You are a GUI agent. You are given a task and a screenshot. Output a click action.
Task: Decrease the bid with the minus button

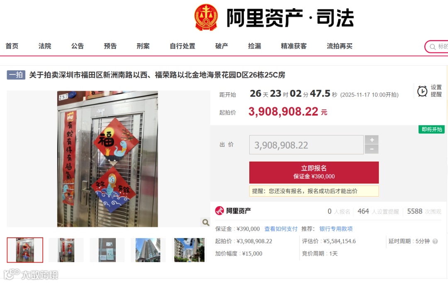372,149
